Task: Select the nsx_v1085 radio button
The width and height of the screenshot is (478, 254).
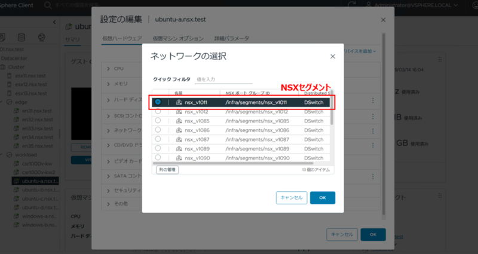Action: click(158, 121)
